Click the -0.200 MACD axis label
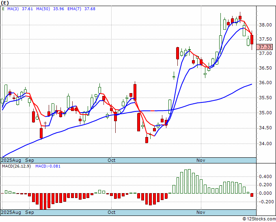 pyautogui.click(x=265, y=202)
